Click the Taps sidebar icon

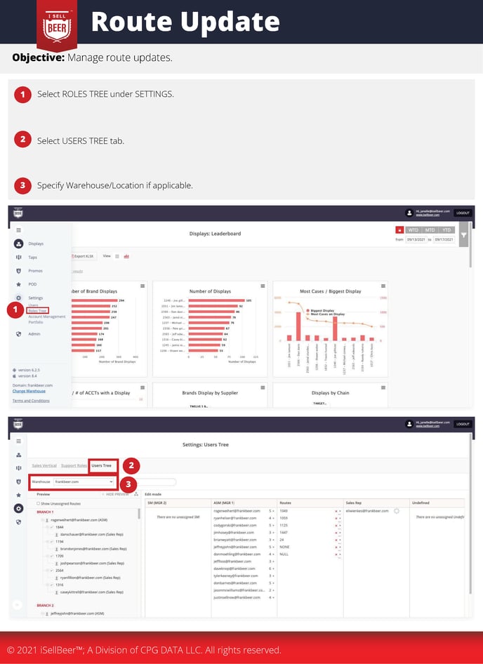tap(19, 258)
